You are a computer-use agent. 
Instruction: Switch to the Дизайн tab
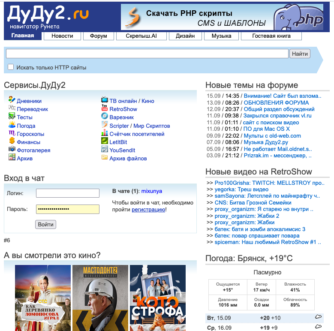pyautogui.click(x=185, y=36)
